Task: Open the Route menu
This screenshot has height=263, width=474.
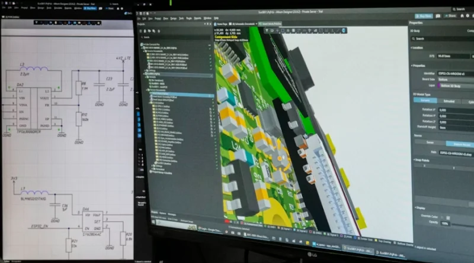Action: pyautogui.click(x=189, y=18)
